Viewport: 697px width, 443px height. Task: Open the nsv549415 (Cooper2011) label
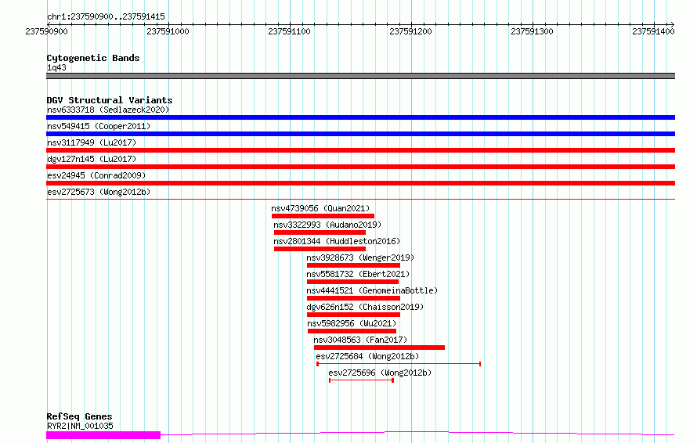pos(99,126)
